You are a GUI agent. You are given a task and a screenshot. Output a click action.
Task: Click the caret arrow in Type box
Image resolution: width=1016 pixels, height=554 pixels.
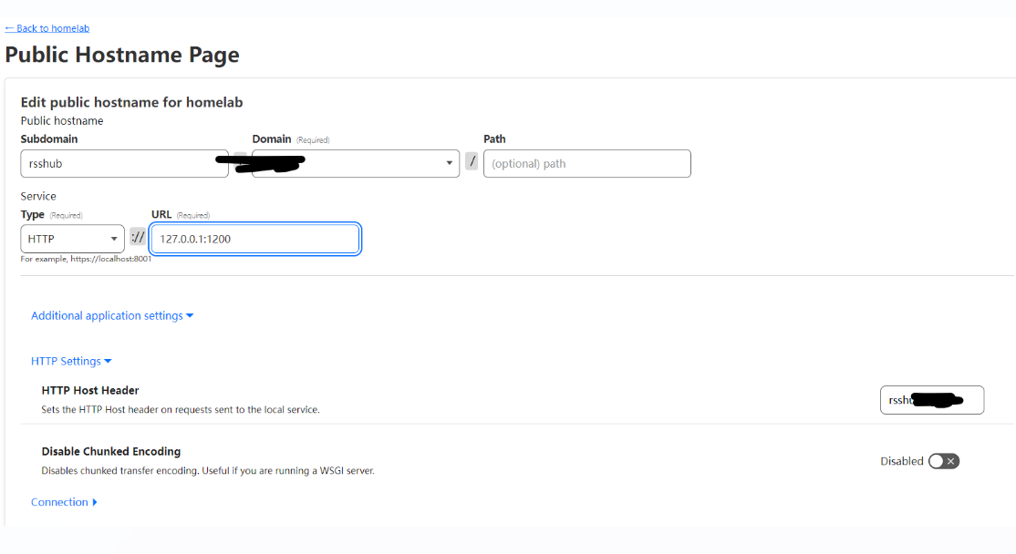114,239
